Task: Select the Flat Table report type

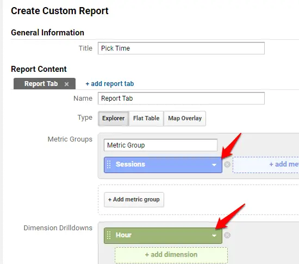Action: (x=146, y=118)
